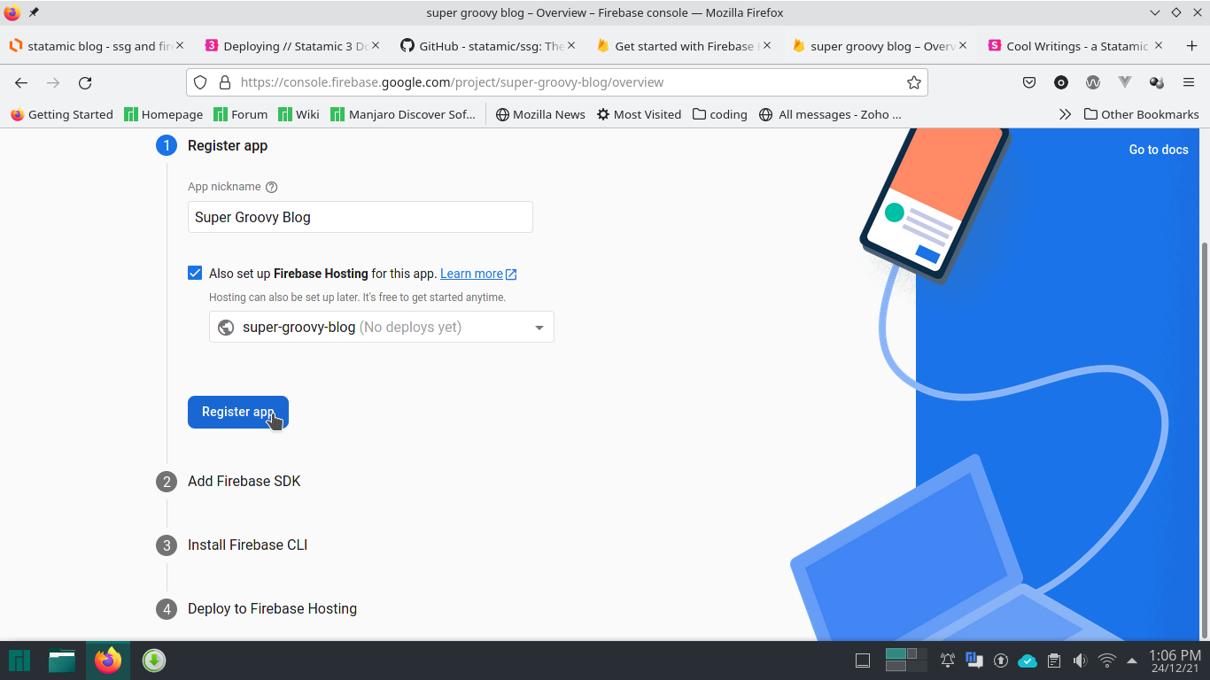Open the file manager in taskbar
This screenshot has width=1210, height=680.
62,661
